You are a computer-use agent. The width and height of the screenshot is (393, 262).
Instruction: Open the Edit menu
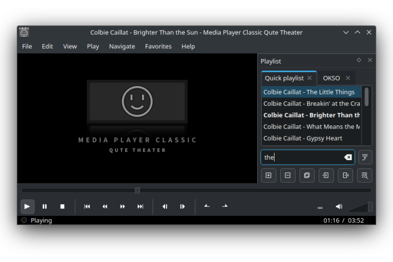point(47,47)
